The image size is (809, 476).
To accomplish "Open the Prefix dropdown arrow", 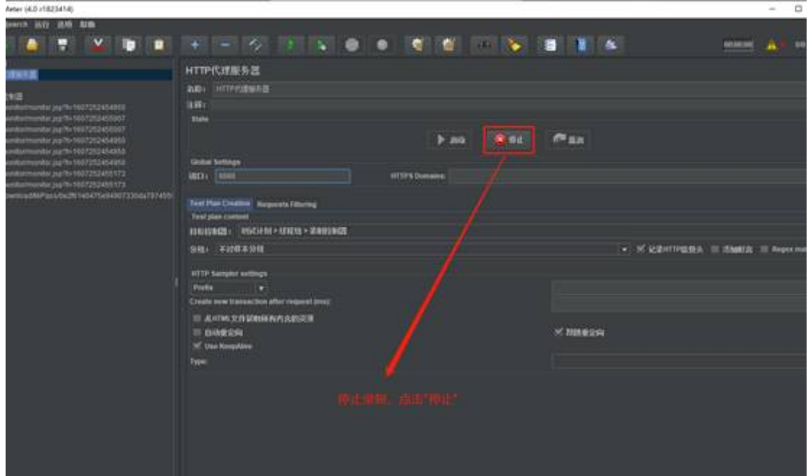I will pyautogui.click(x=261, y=288).
